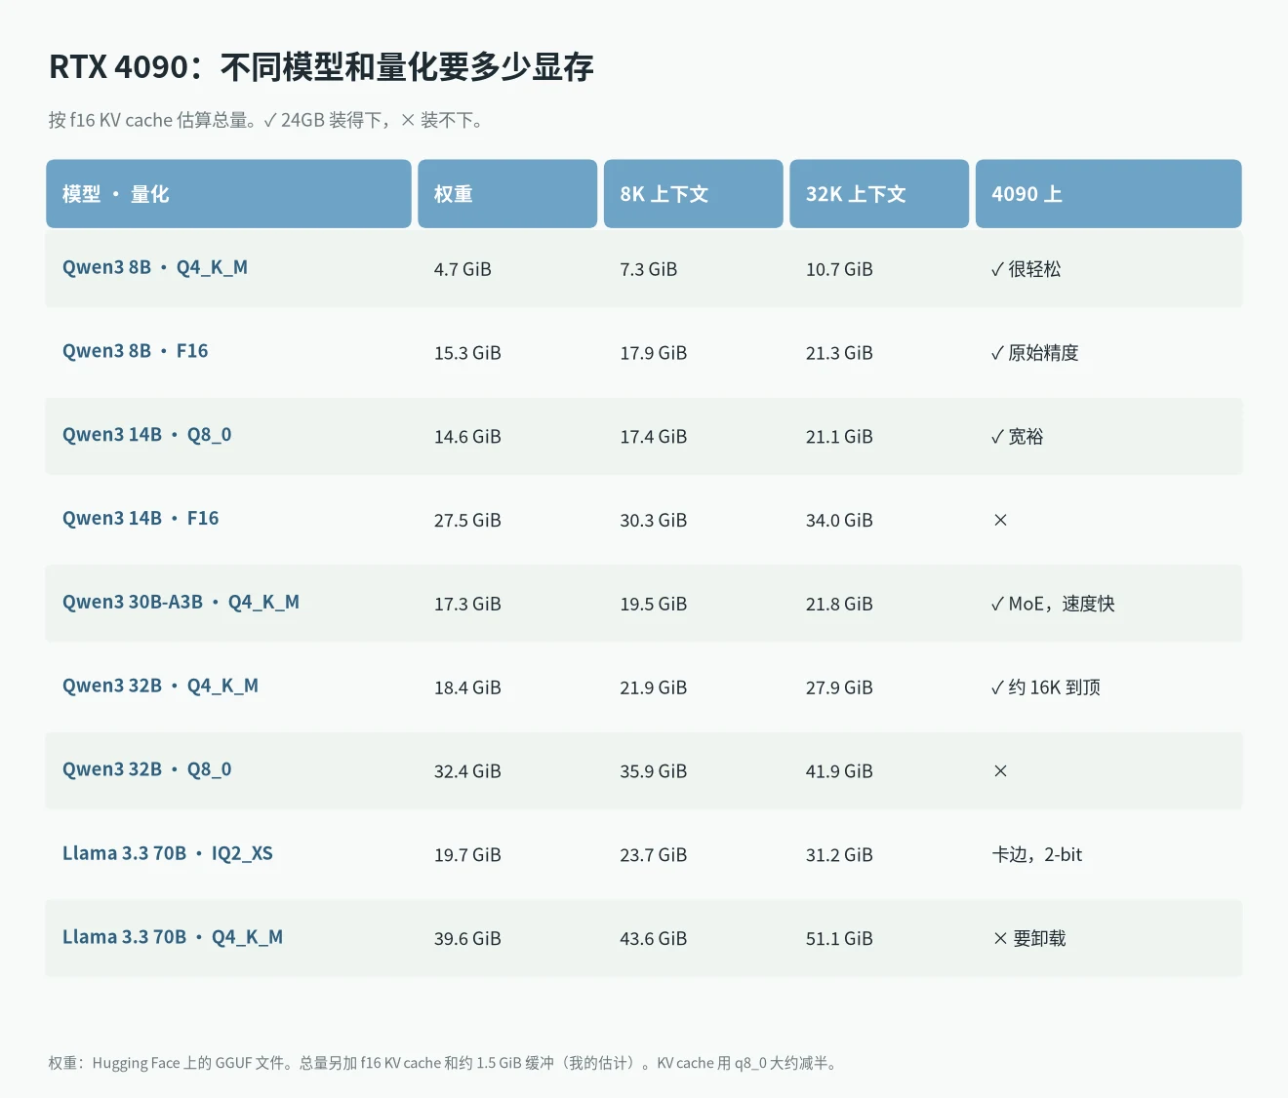
Task: Click the × 要卸载 status cell
Action: 1029,939
